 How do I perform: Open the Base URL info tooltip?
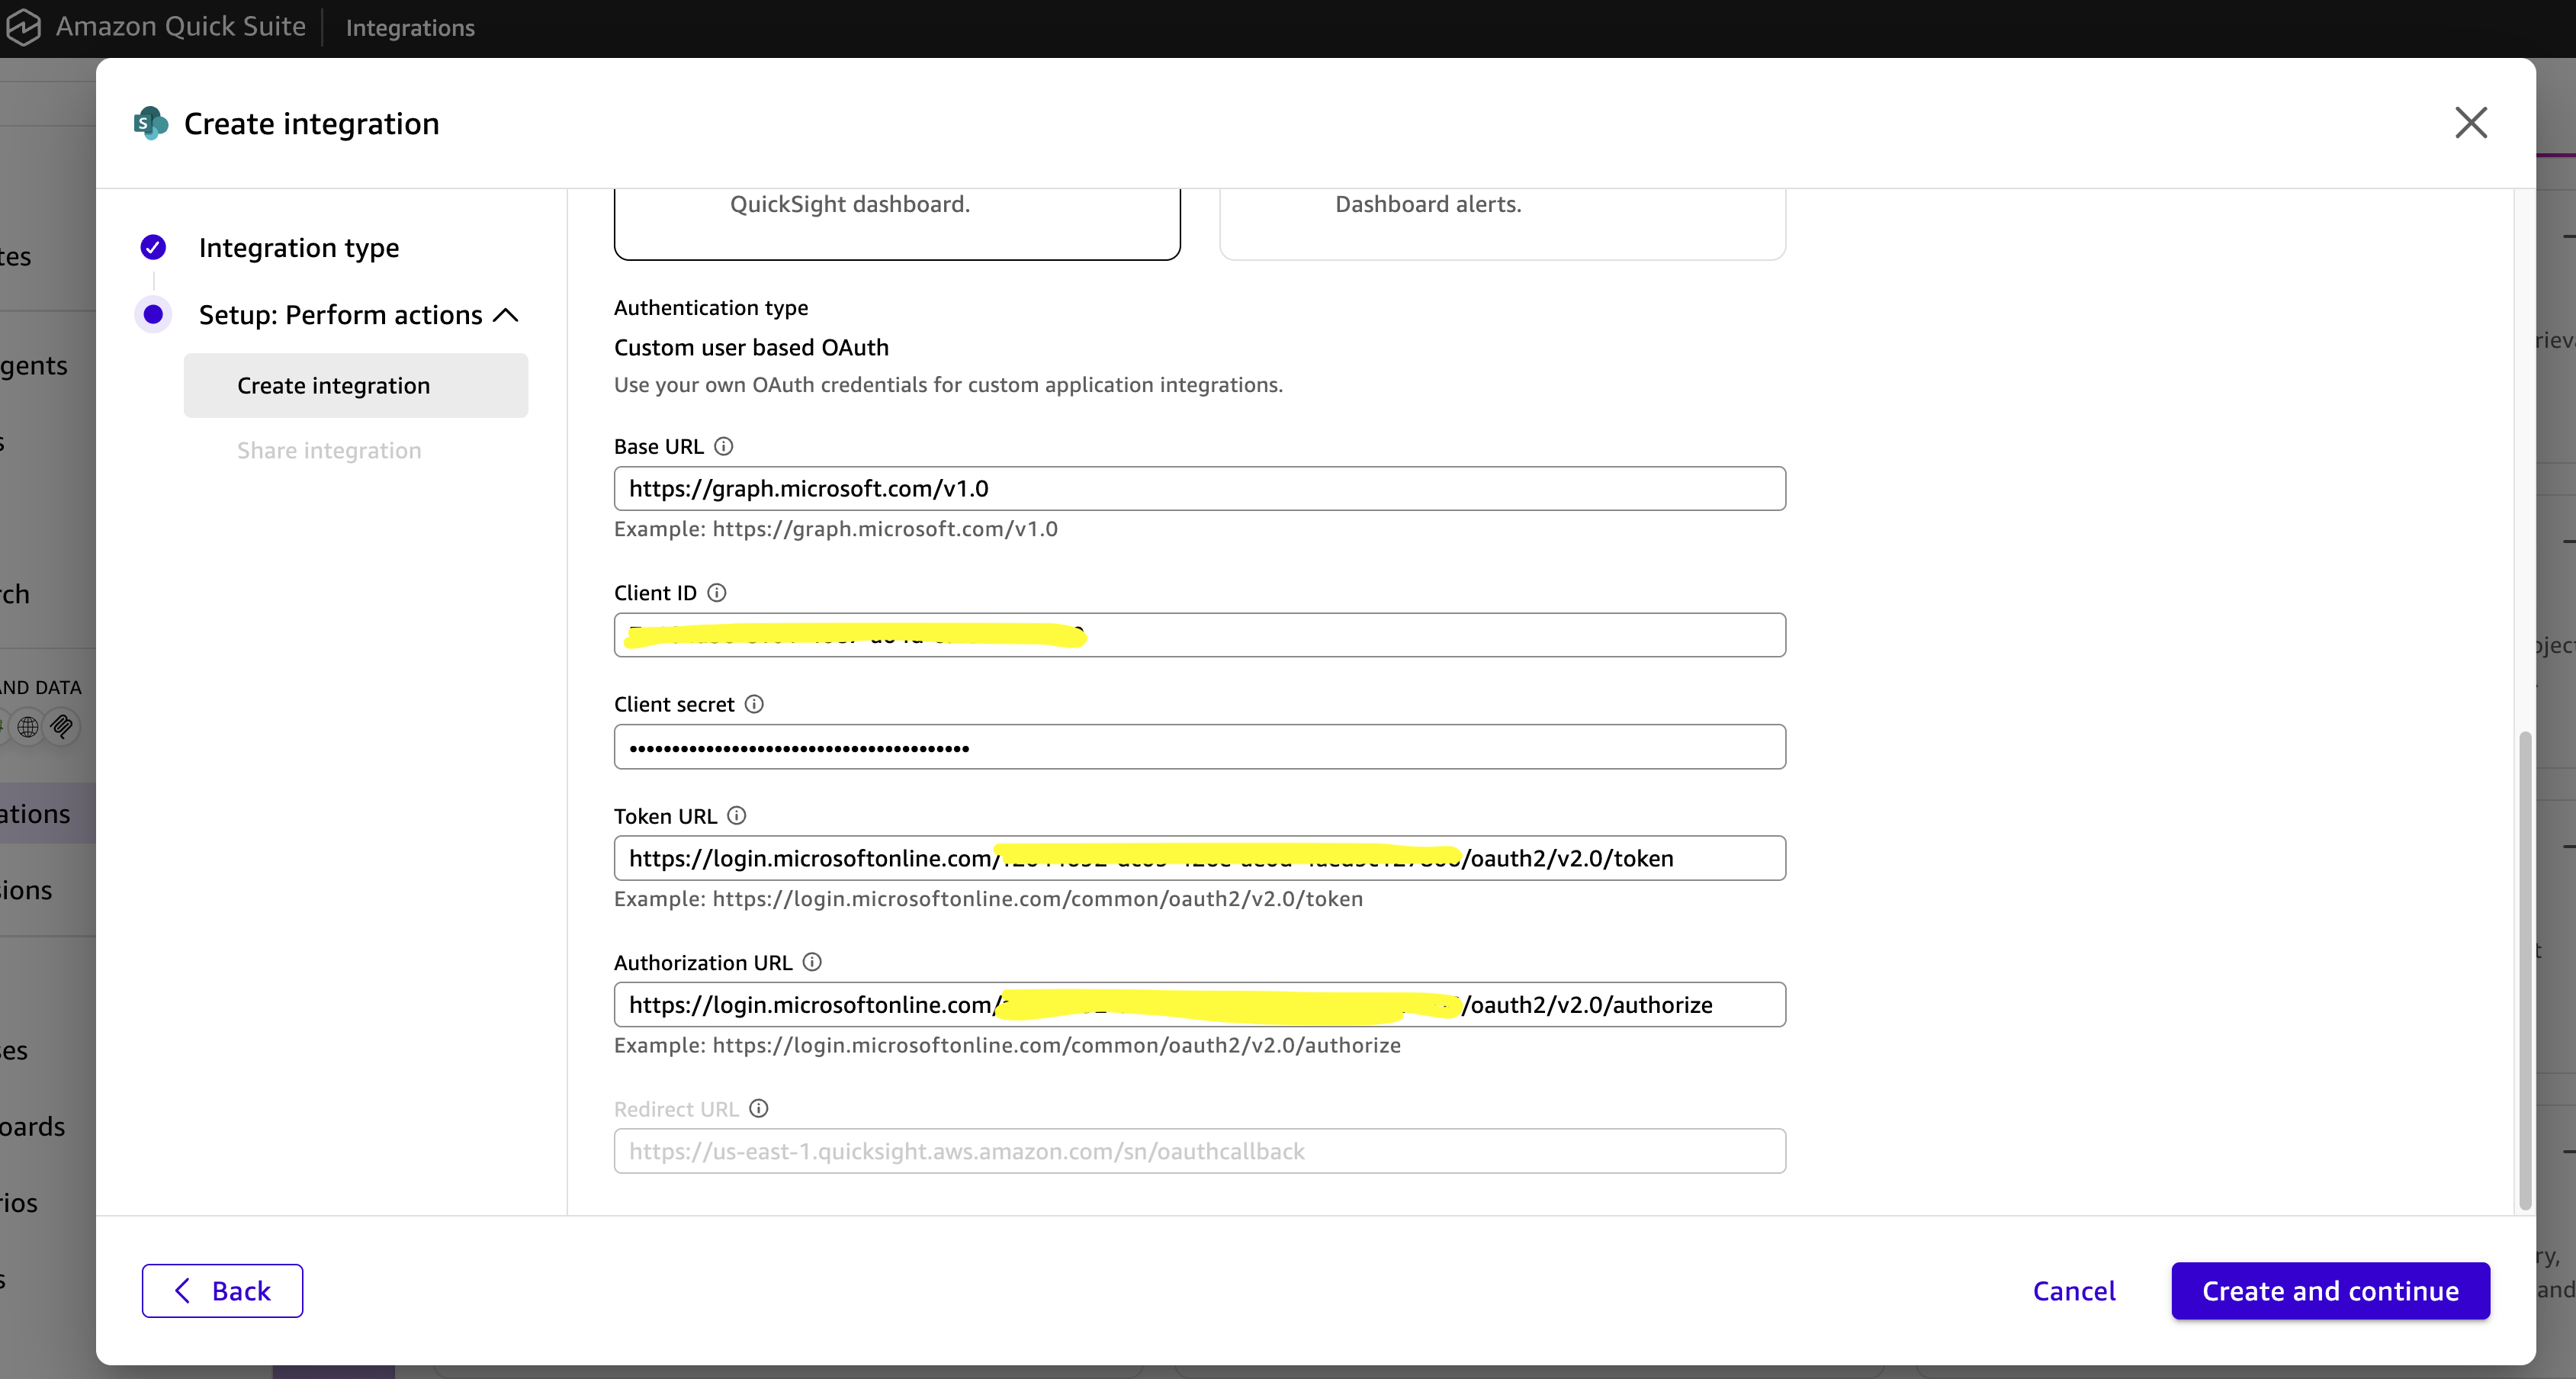[x=724, y=446]
